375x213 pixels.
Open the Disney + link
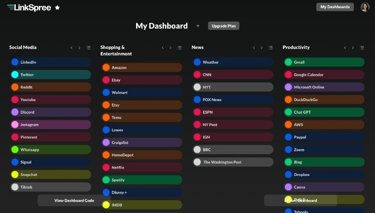coord(142,192)
